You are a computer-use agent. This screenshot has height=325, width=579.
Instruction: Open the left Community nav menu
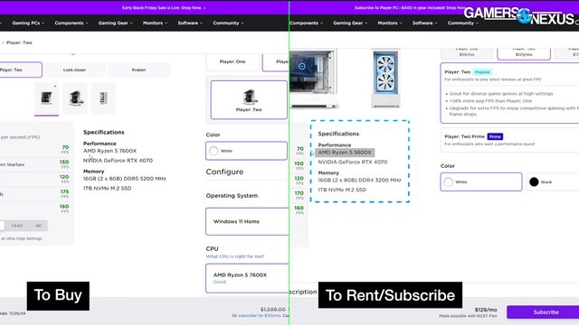pyautogui.click(x=228, y=23)
